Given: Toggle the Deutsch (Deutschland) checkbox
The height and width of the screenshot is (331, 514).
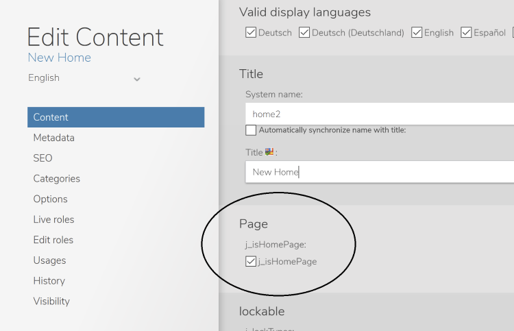Looking at the screenshot, I should tap(304, 32).
